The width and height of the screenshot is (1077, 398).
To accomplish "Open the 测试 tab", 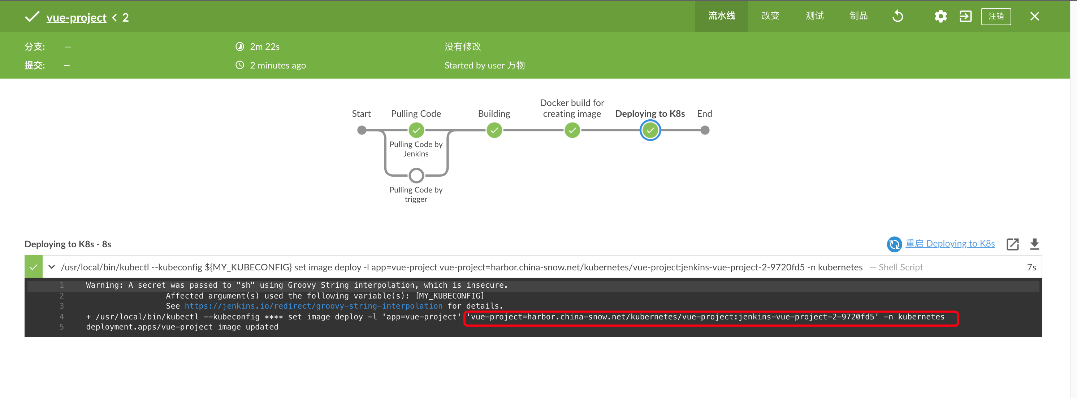I will point(814,16).
